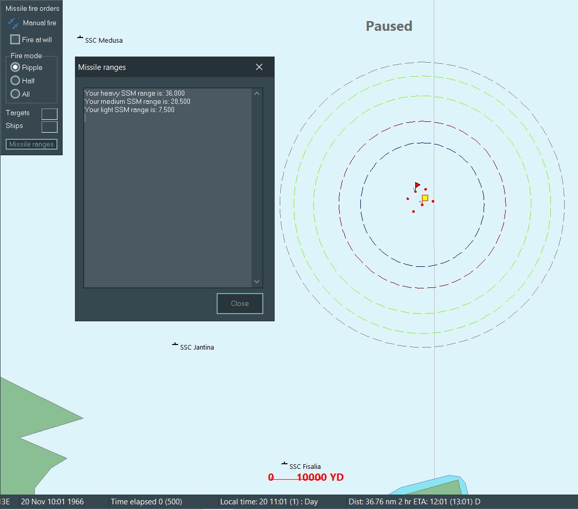578x510 pixels.
Task: Click the Manual fire missile icon
Action: (13, 23)
